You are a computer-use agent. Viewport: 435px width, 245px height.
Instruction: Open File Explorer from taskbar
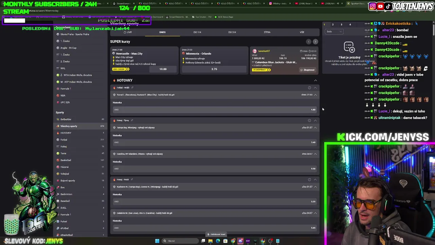click(210, 241)
